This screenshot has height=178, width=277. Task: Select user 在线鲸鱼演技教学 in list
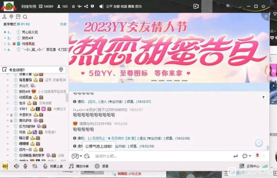pyautogui.click(x=32, y=155)
